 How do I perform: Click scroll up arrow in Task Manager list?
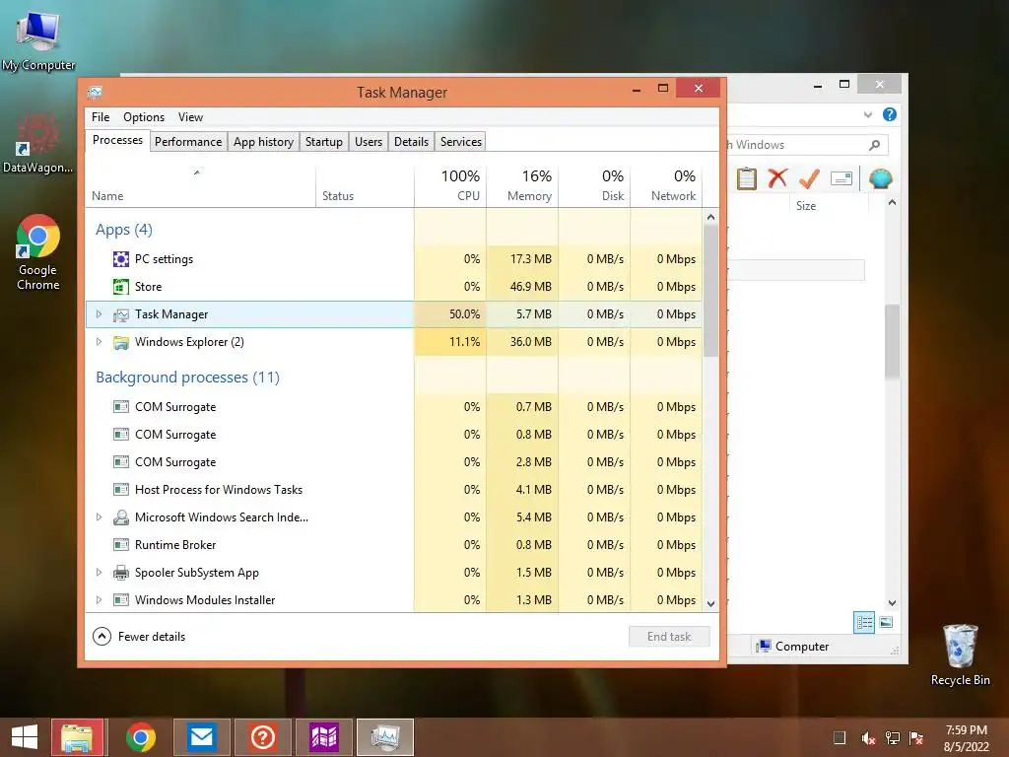tap(710, 218)
